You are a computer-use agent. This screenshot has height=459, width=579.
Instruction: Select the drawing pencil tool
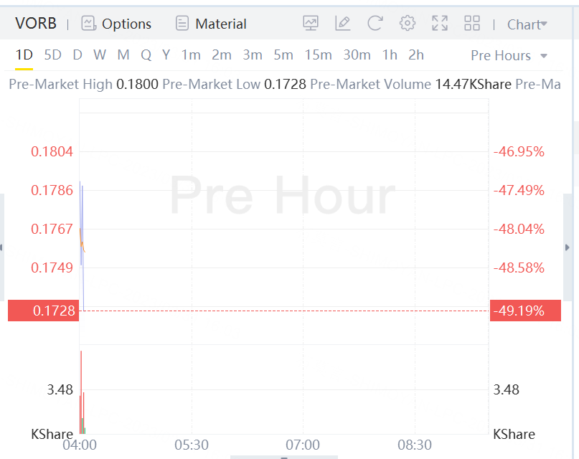pos(343,24)
